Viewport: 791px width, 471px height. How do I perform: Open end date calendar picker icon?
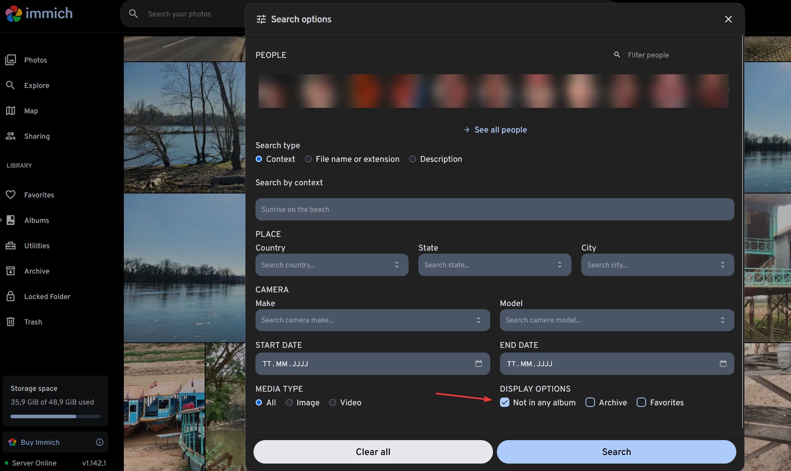(723, 364)
